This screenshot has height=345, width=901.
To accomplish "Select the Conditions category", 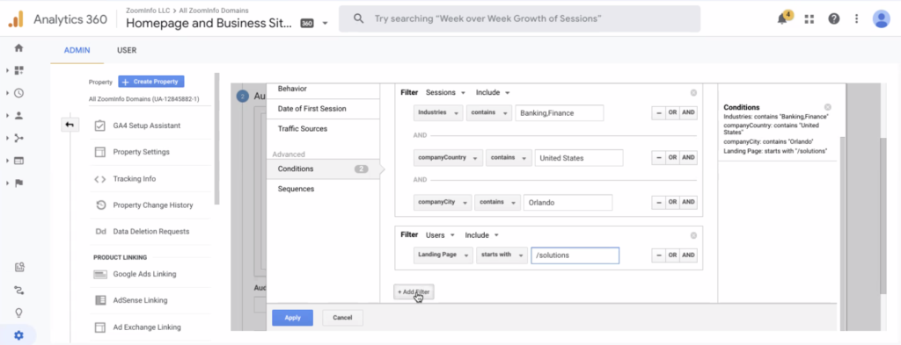I will (323, 169).
